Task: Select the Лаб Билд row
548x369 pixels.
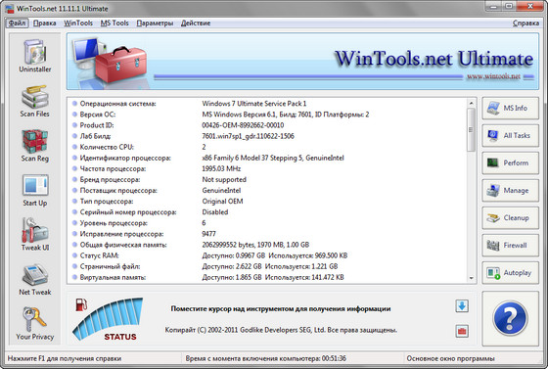Action: 268,136
